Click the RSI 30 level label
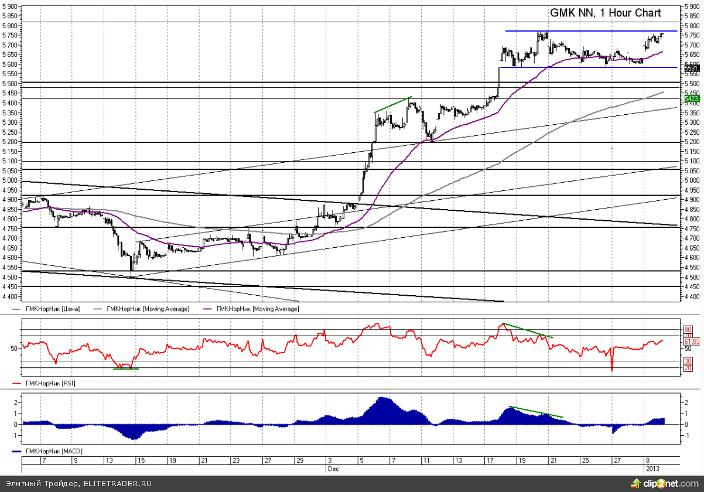This screenshot has height=492, width=704. click(688, 361)
